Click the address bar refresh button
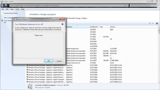 (x=127, y=5)
